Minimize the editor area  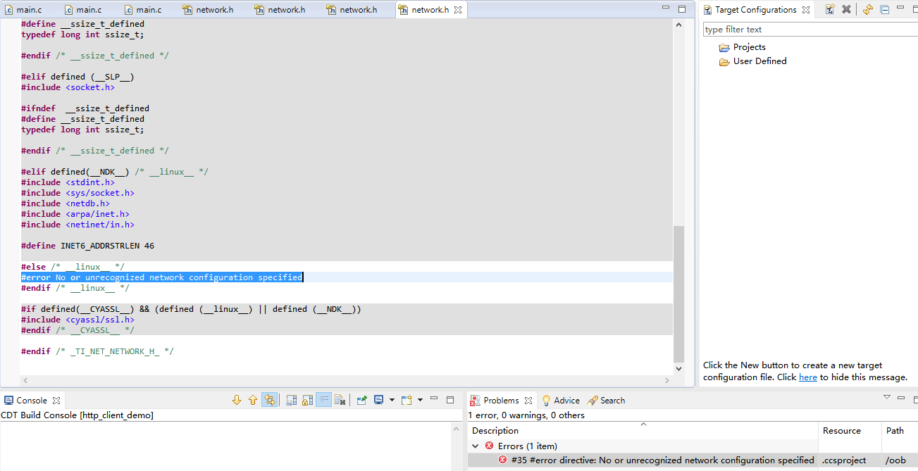click(666, 8)
